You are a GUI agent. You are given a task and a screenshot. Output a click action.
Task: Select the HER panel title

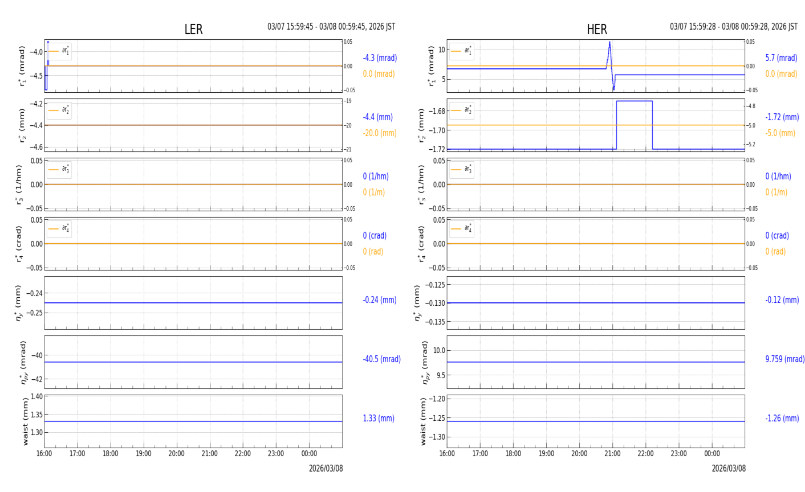[x=596, y=30]
